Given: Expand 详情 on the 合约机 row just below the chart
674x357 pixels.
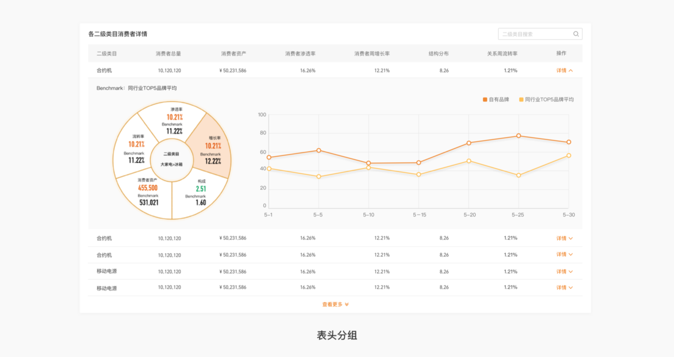Looking at the screenshot, I should [x=565, y=238].
